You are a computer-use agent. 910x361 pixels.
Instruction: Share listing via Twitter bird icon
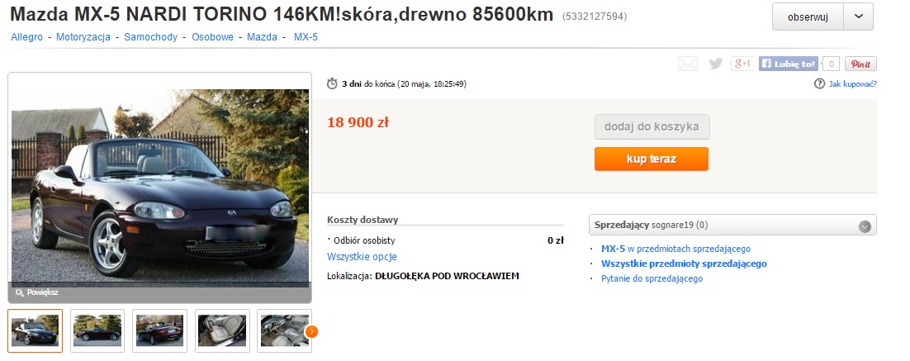(716, 64)
